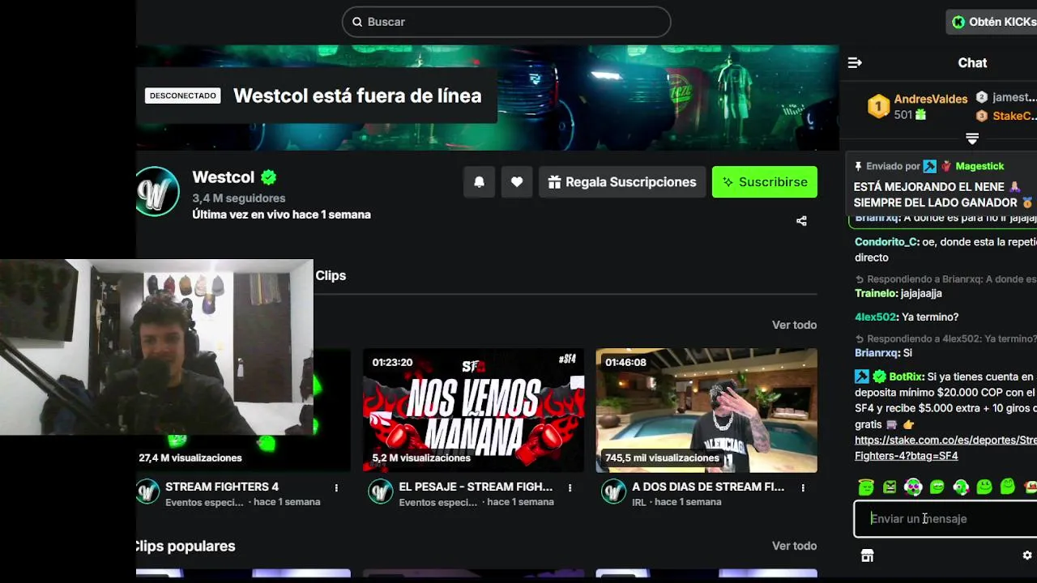
Task: Open the chat shop store icon
Action: [867, 555]
